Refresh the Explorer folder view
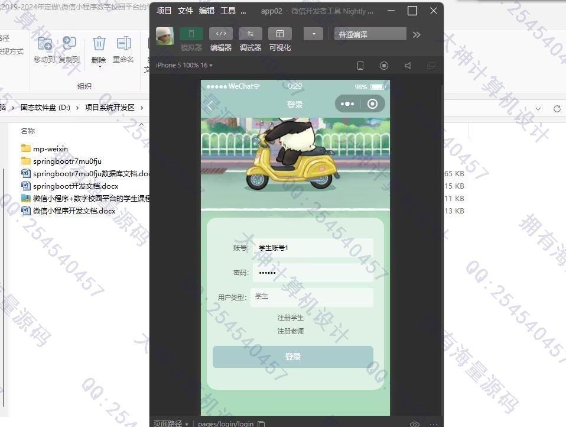 tap(557, 108)
